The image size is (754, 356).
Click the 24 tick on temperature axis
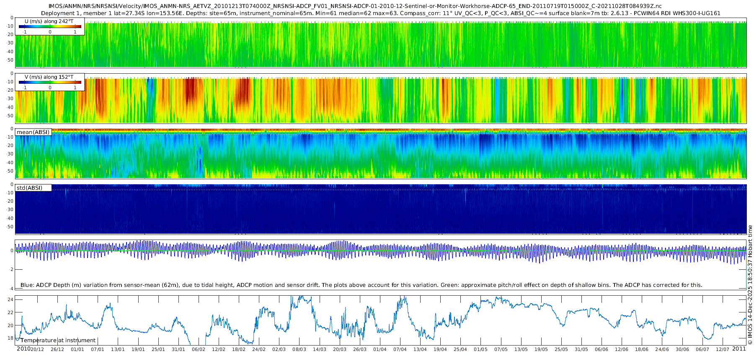tap(10, 299)
